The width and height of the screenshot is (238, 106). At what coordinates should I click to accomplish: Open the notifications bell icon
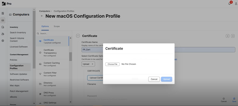pos(229,4)
